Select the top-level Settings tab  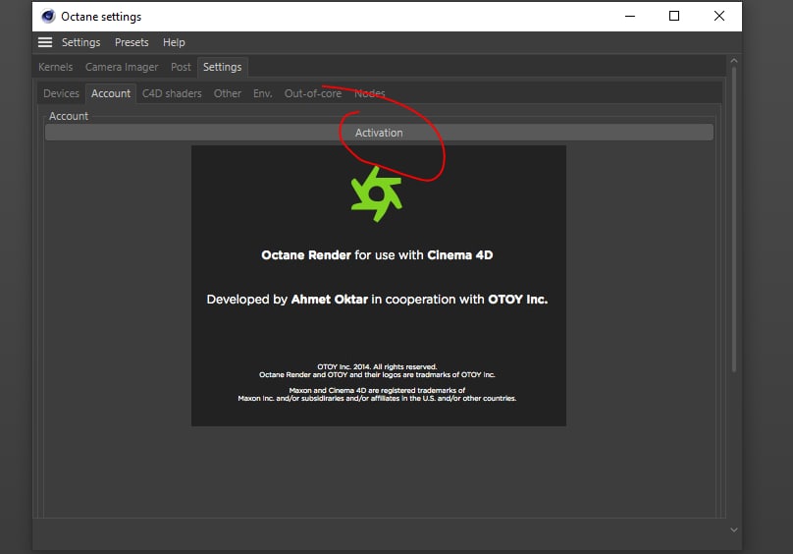(x=222, y=67)
